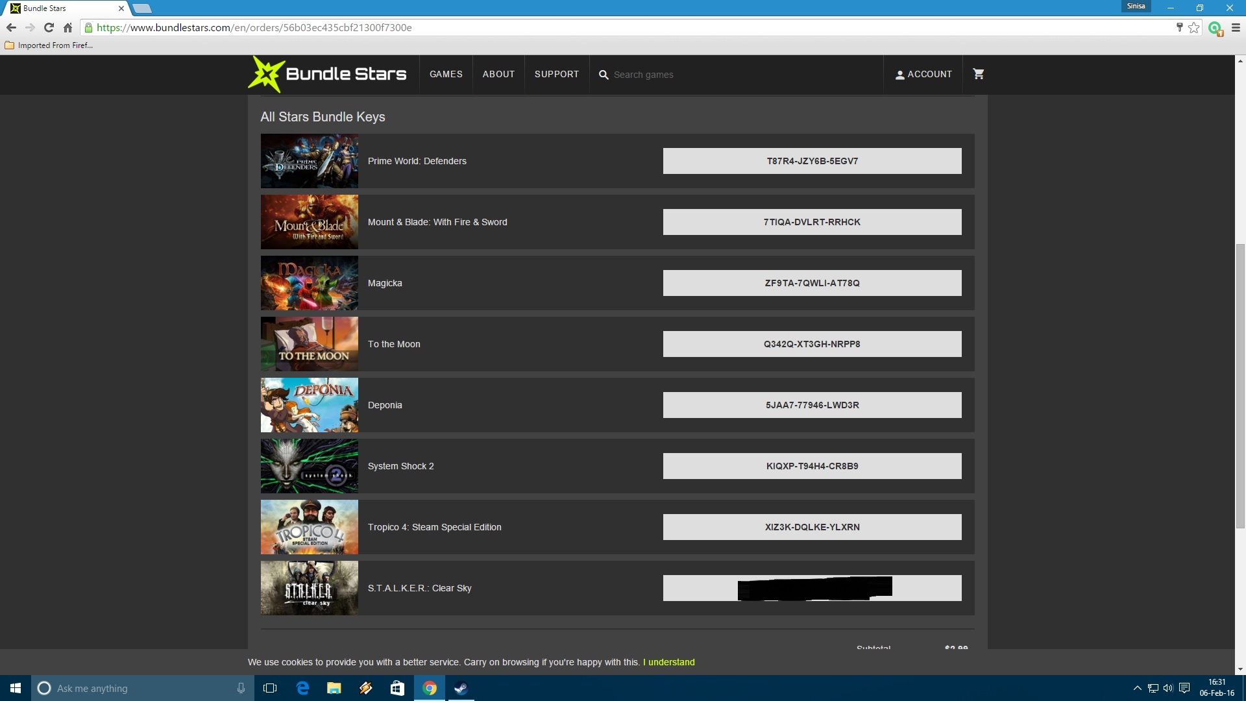Open the ACCOUNT menu
The width and height of the screenshot is (1246, 701).
[923, 74]
